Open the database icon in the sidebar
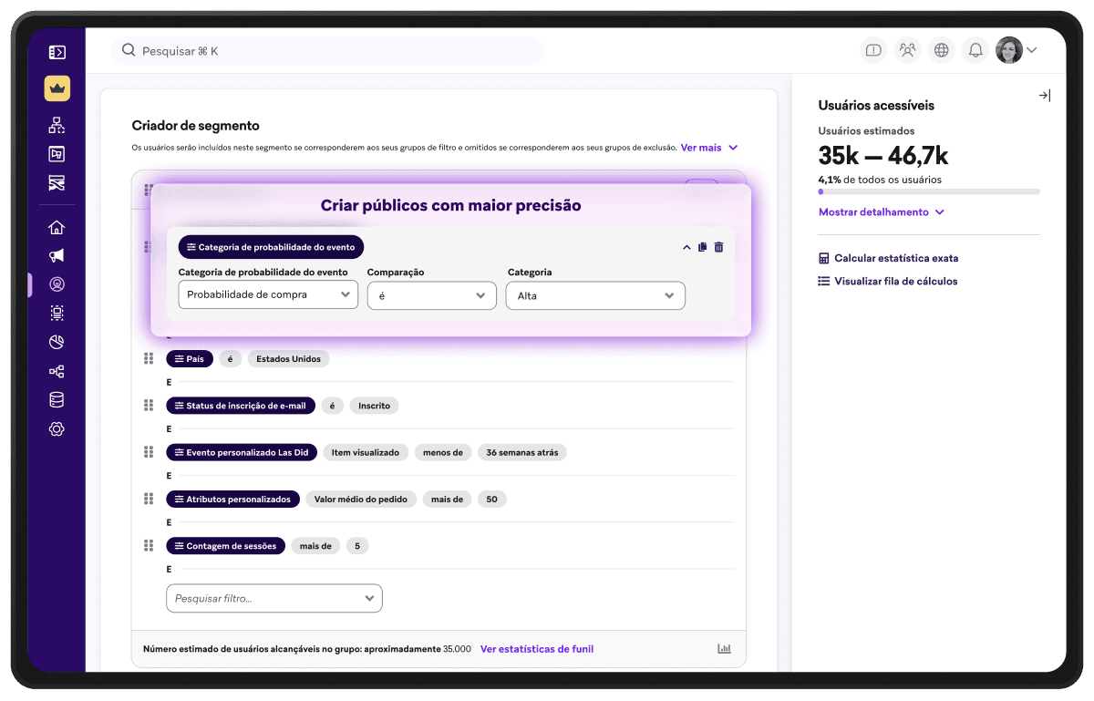Viewport: 1094px width, 701px height. [57, 399]
